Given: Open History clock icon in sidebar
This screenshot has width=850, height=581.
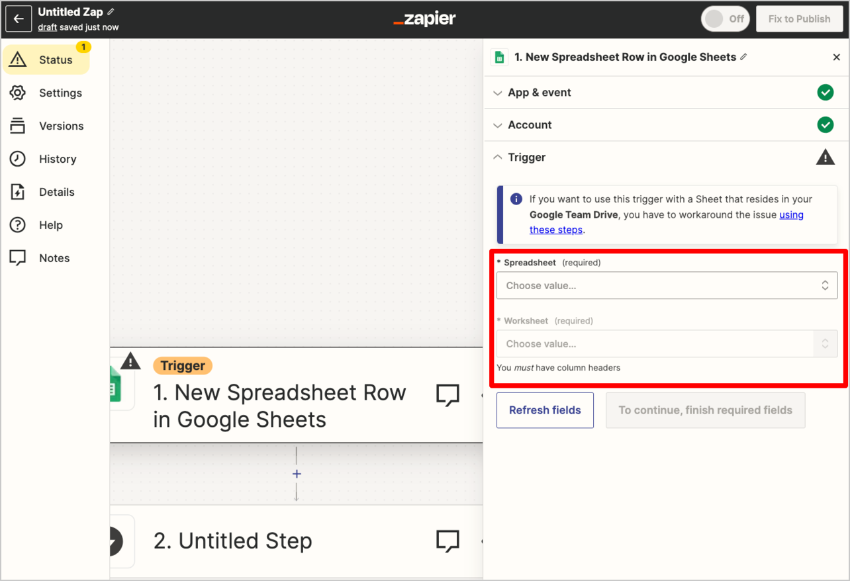Looking at the screenshot, I should pos(18,159).
